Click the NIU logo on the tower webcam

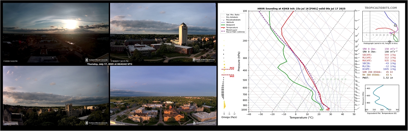204,60
